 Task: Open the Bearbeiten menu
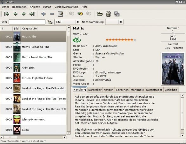point(19,7)
